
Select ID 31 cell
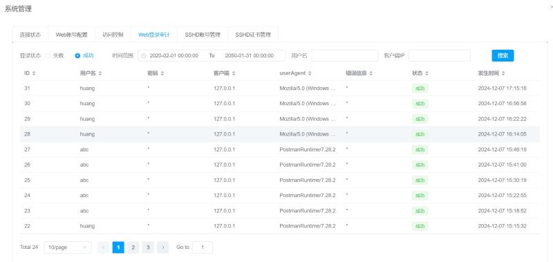pos(27,88)
